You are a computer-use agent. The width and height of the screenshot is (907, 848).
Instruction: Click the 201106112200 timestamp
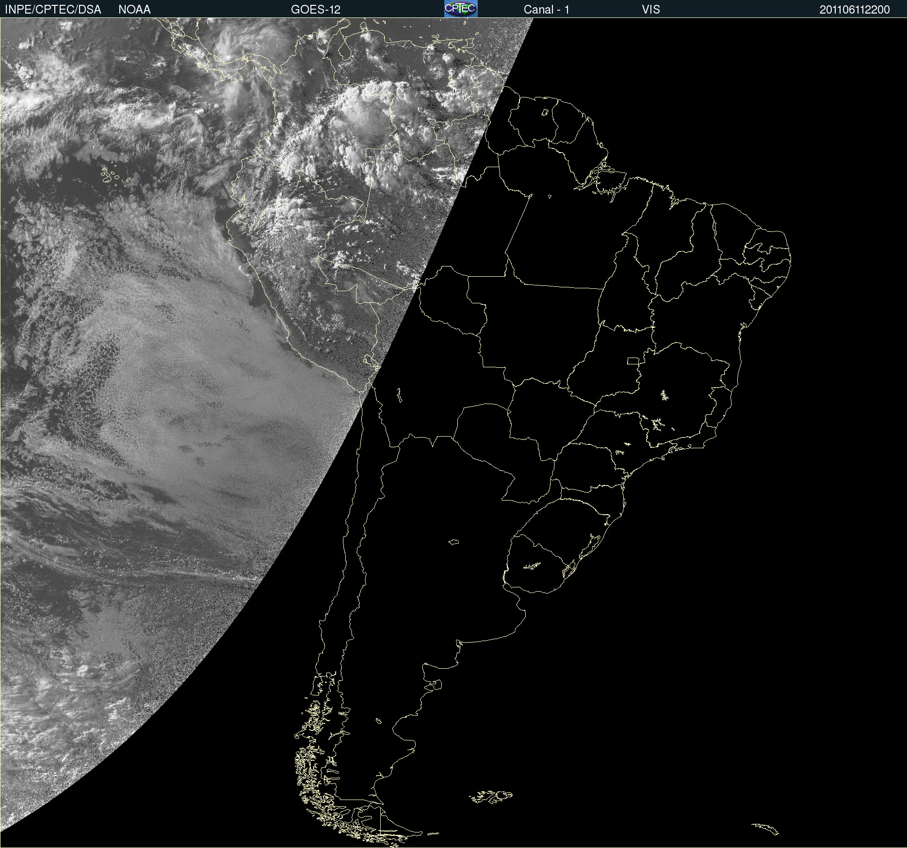click(855, 10)
